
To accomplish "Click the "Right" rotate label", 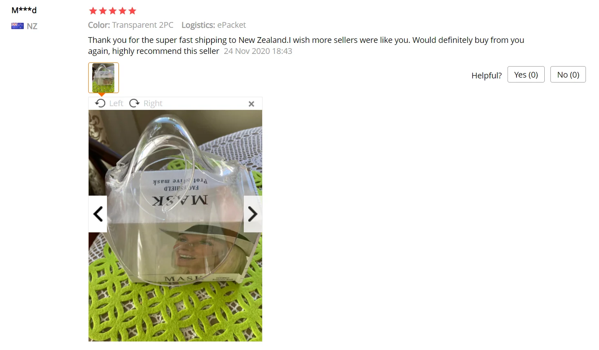I will pyautogui.click(x=153, y=103).
